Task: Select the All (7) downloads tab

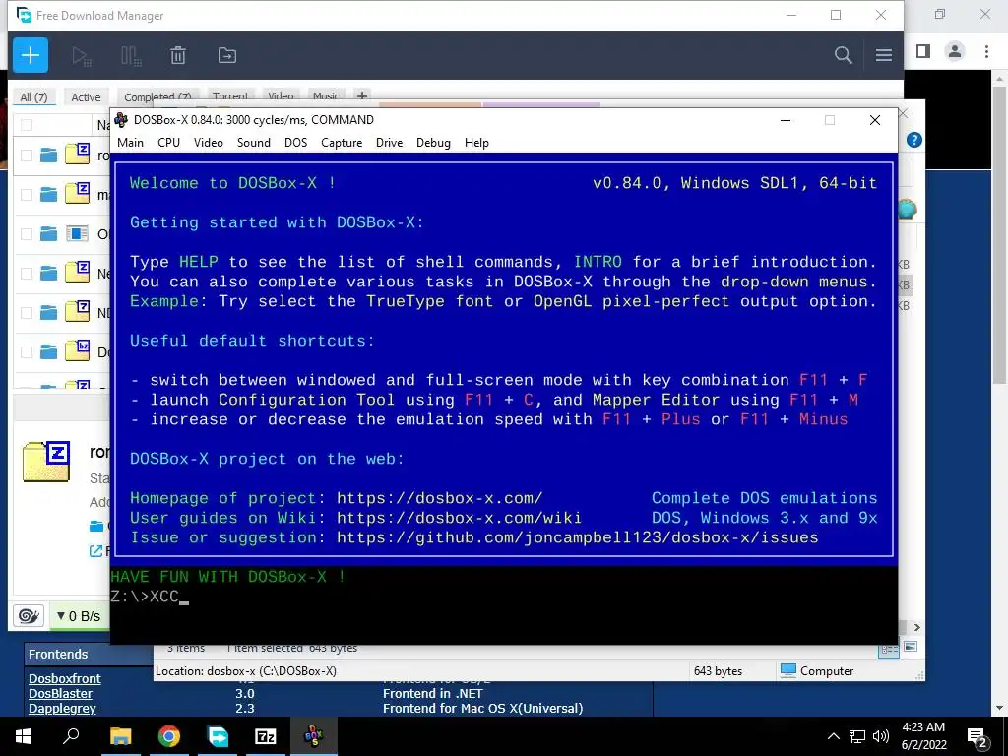Action: click(x=33, y=97)
